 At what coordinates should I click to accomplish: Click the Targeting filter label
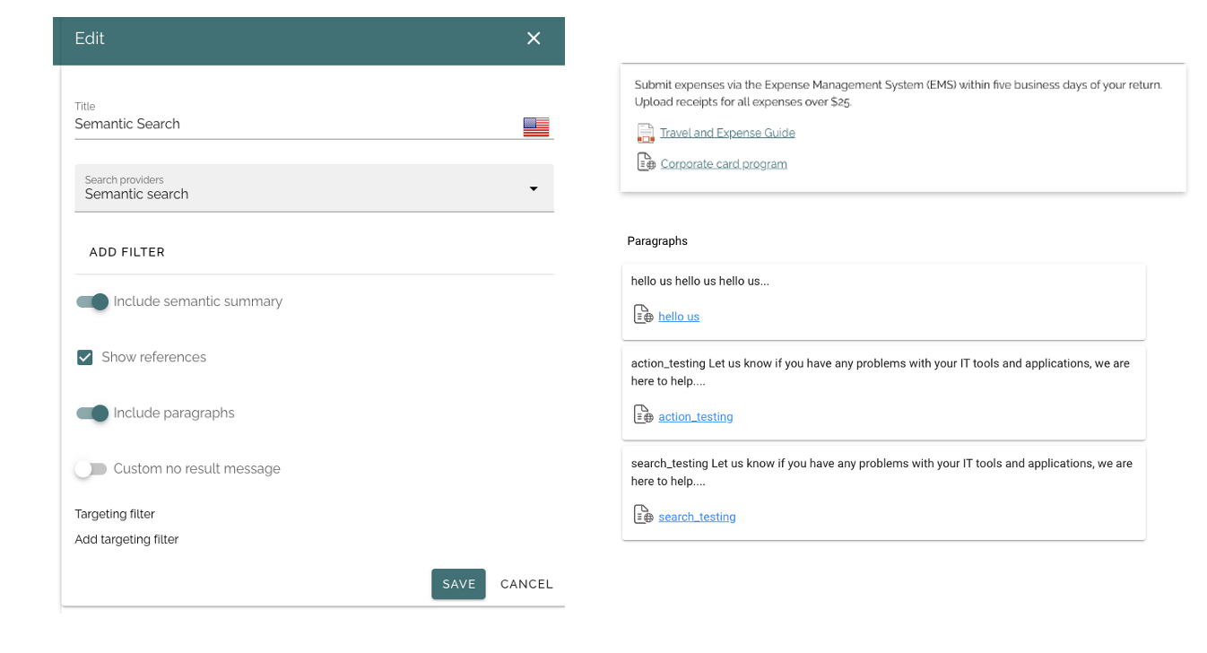(x=115, y=514)
